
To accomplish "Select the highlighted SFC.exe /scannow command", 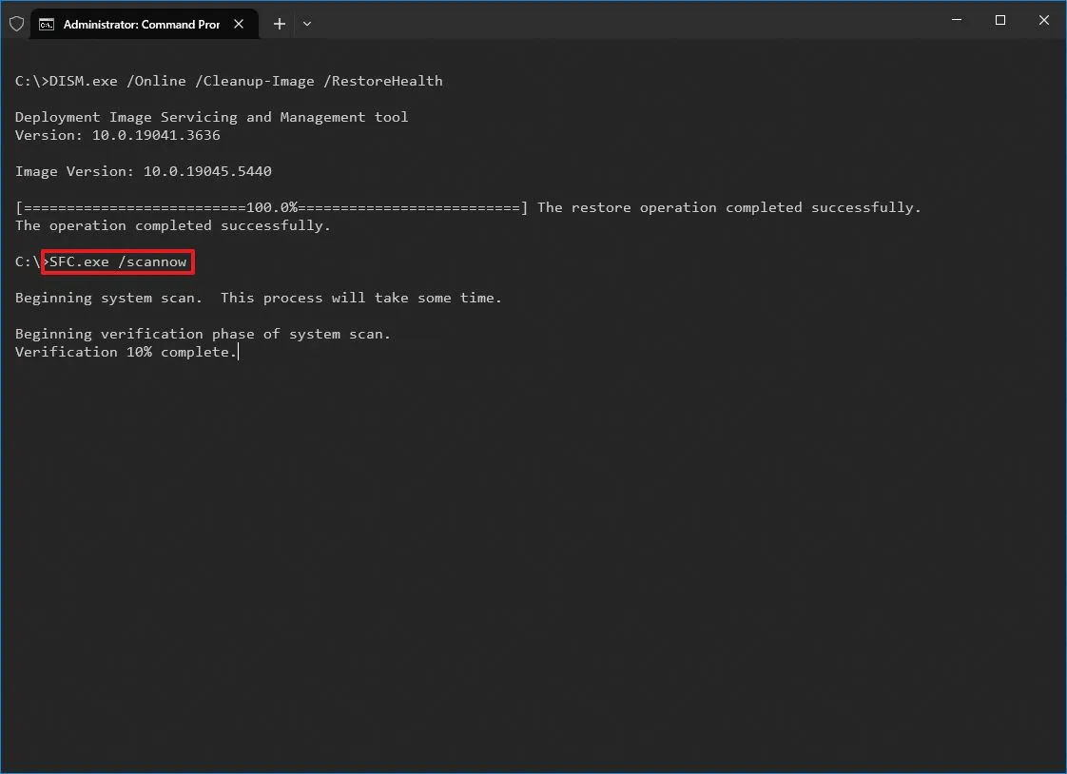I will pos(118,261).
